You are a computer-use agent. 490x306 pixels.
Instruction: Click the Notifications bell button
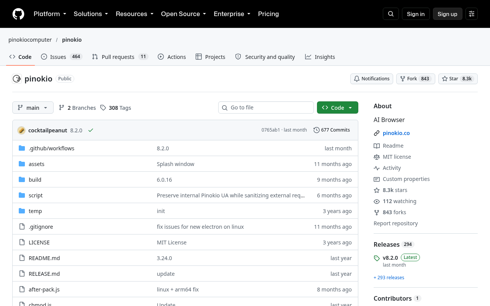tap(372, 79)
